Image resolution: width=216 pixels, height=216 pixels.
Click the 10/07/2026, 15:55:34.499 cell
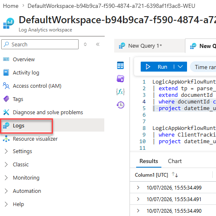[x=174, y=187]
